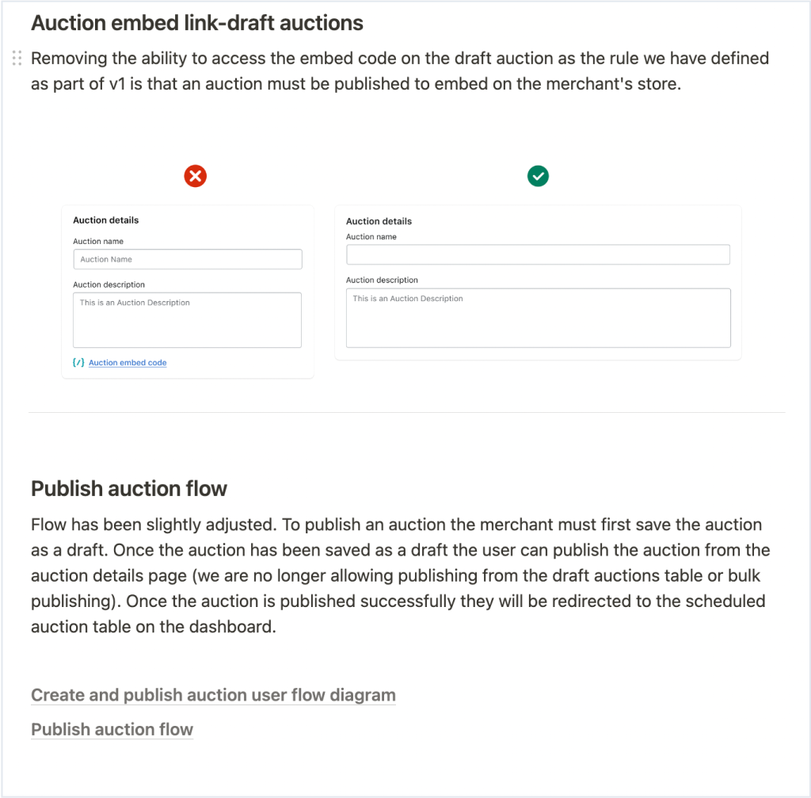
Task: Click the Auction embed link-draft auctions heading
Action: point(197,23)
